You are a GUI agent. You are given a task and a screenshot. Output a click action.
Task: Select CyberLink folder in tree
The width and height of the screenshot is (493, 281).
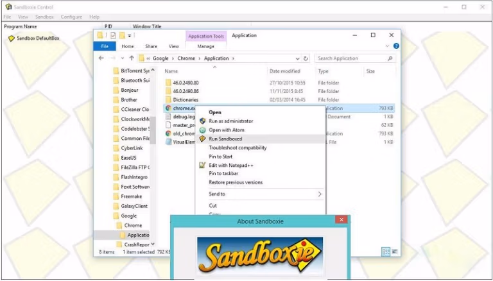132,148
